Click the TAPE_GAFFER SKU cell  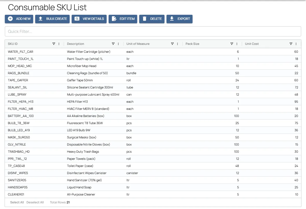coord(34,80)
